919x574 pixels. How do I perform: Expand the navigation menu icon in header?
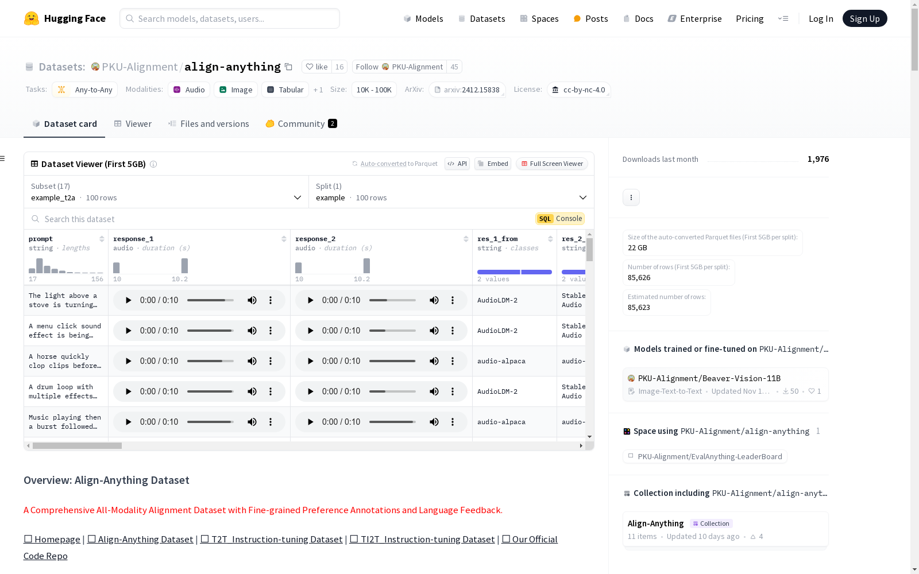click(783, 18)
